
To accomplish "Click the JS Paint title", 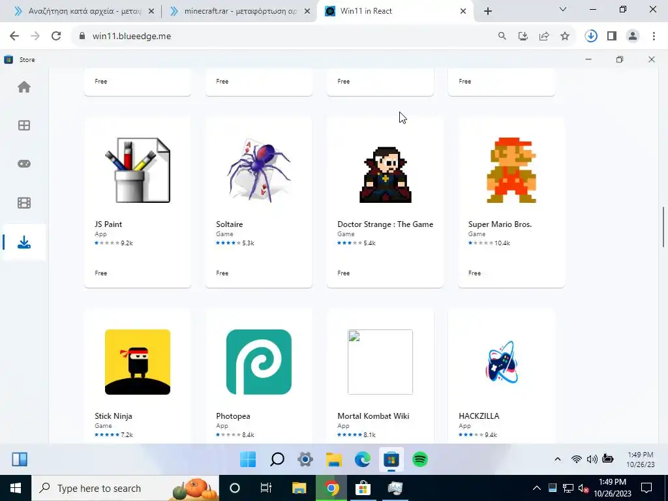I will tap(108, 224).
